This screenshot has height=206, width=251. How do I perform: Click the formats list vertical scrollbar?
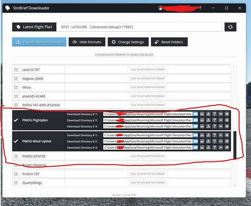pyautogui.click(x=235, y=145)
